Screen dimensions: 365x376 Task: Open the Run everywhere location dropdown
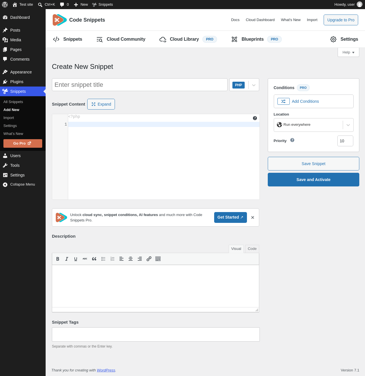click(313, 125)
